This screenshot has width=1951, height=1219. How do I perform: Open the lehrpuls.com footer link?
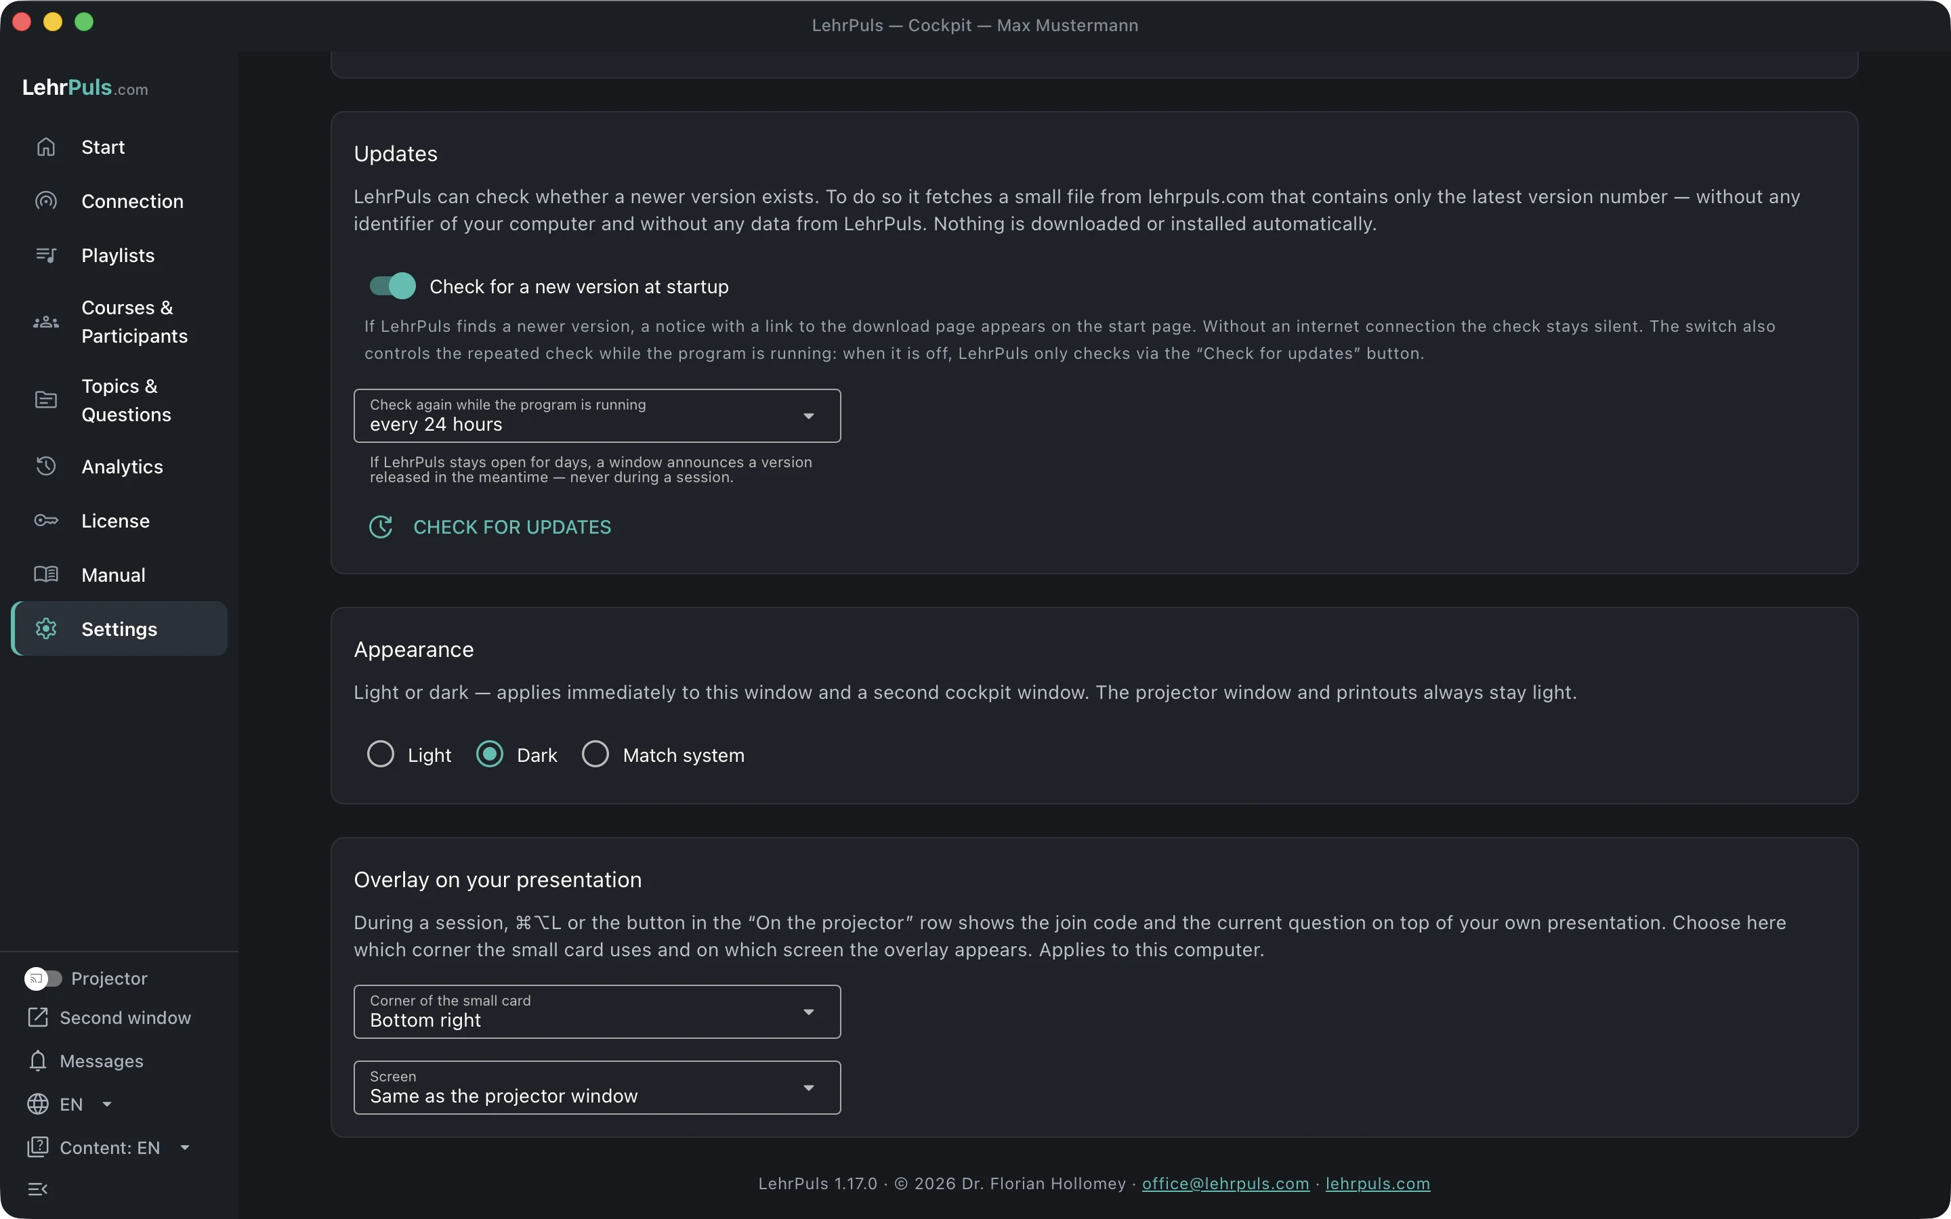tap(1378, 1182)
